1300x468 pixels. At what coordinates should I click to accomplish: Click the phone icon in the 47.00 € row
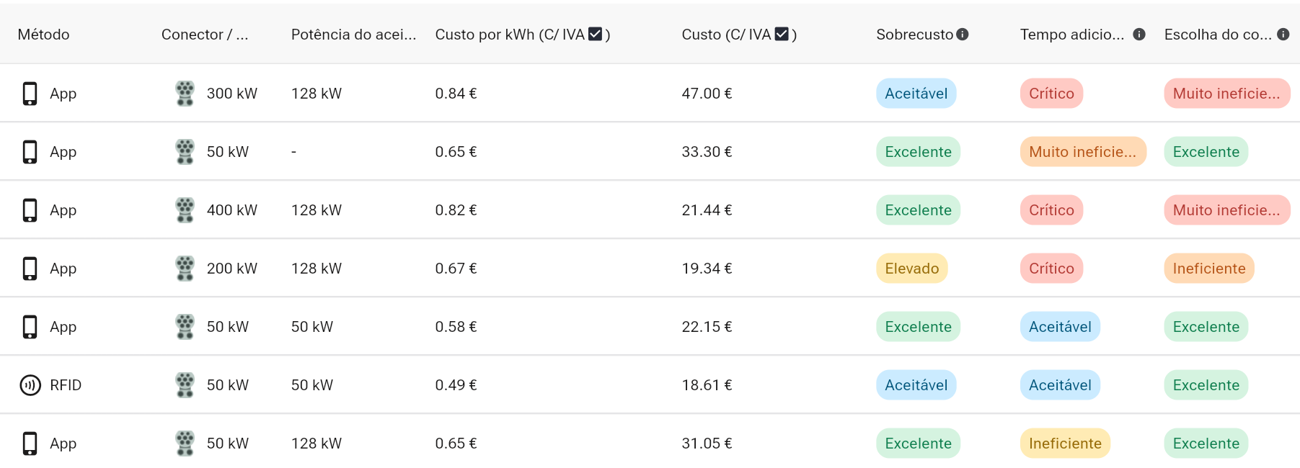(30, 94)
